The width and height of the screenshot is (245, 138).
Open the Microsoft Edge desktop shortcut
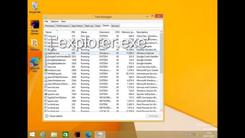coord(35,65)
